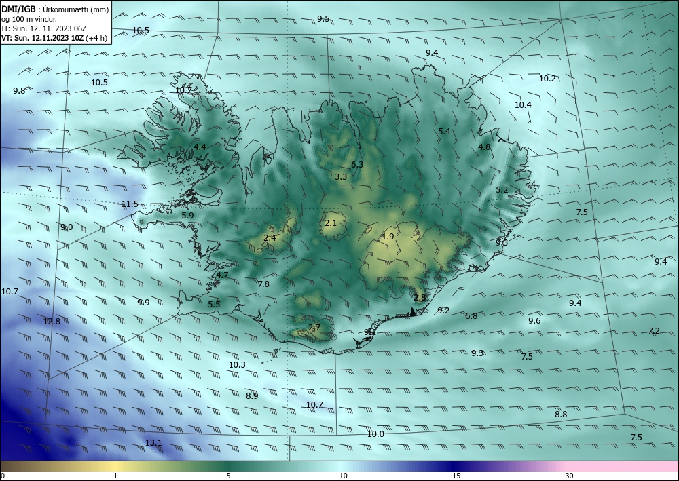This screenshot has width=679, height=481.
Task: Select the 5.2 value near the east coast
Action: tap(502, 189)
